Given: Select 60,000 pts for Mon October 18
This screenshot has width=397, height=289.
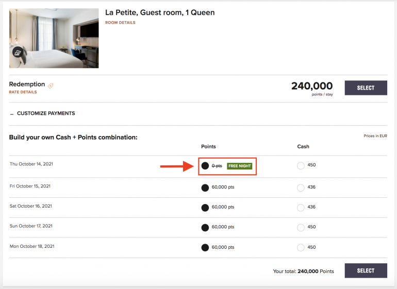Looking at the screenshot, I should [x=205, y=247].
